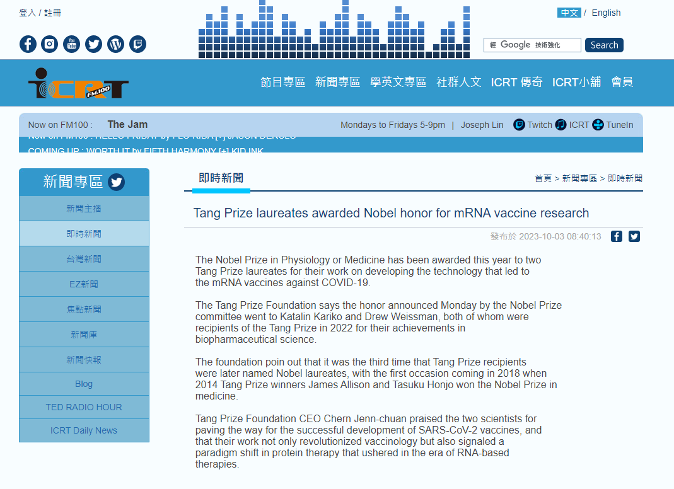The width and height of the screenshot is (674, 489).
Task: Select the 即時新聞 tab heading
Action: 221,178
